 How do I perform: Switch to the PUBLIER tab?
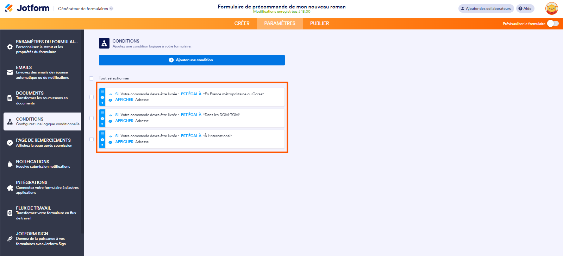click(320, 24)
